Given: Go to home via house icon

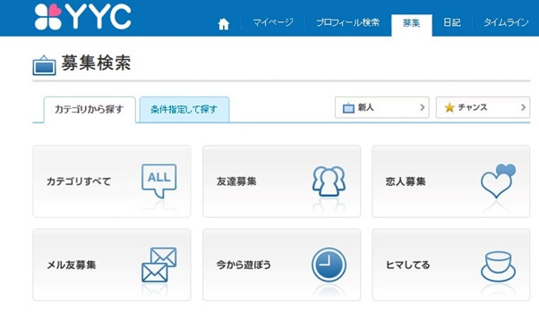Looking at the screenshot, I should (224, 23).
